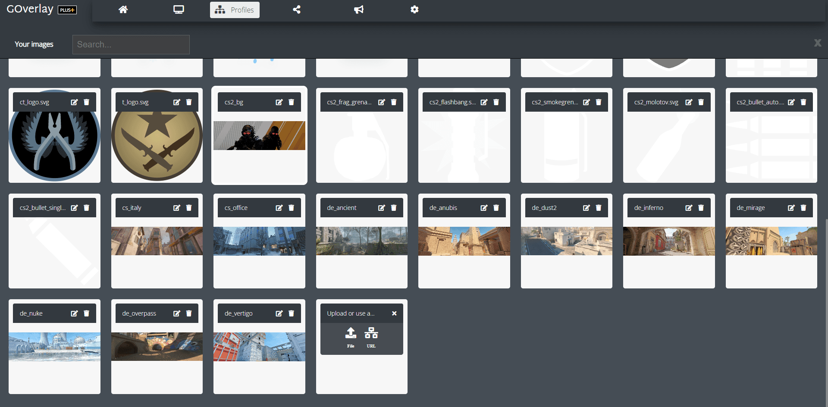Edit the cs2_molotov.svg image
This screenshot has width=828, height=407.
[689, 102]
